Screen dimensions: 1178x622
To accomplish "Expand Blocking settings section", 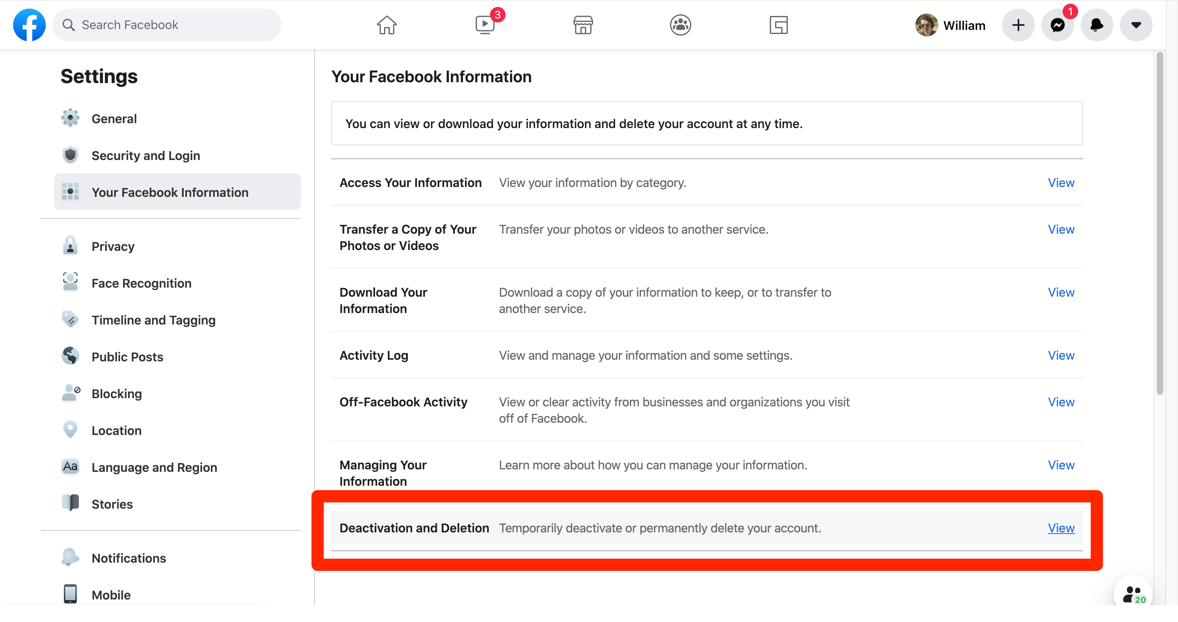I will [x=117, y=394].
